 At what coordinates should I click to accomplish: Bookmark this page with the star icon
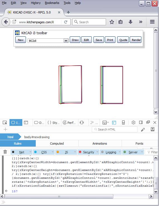coord(112,22)
